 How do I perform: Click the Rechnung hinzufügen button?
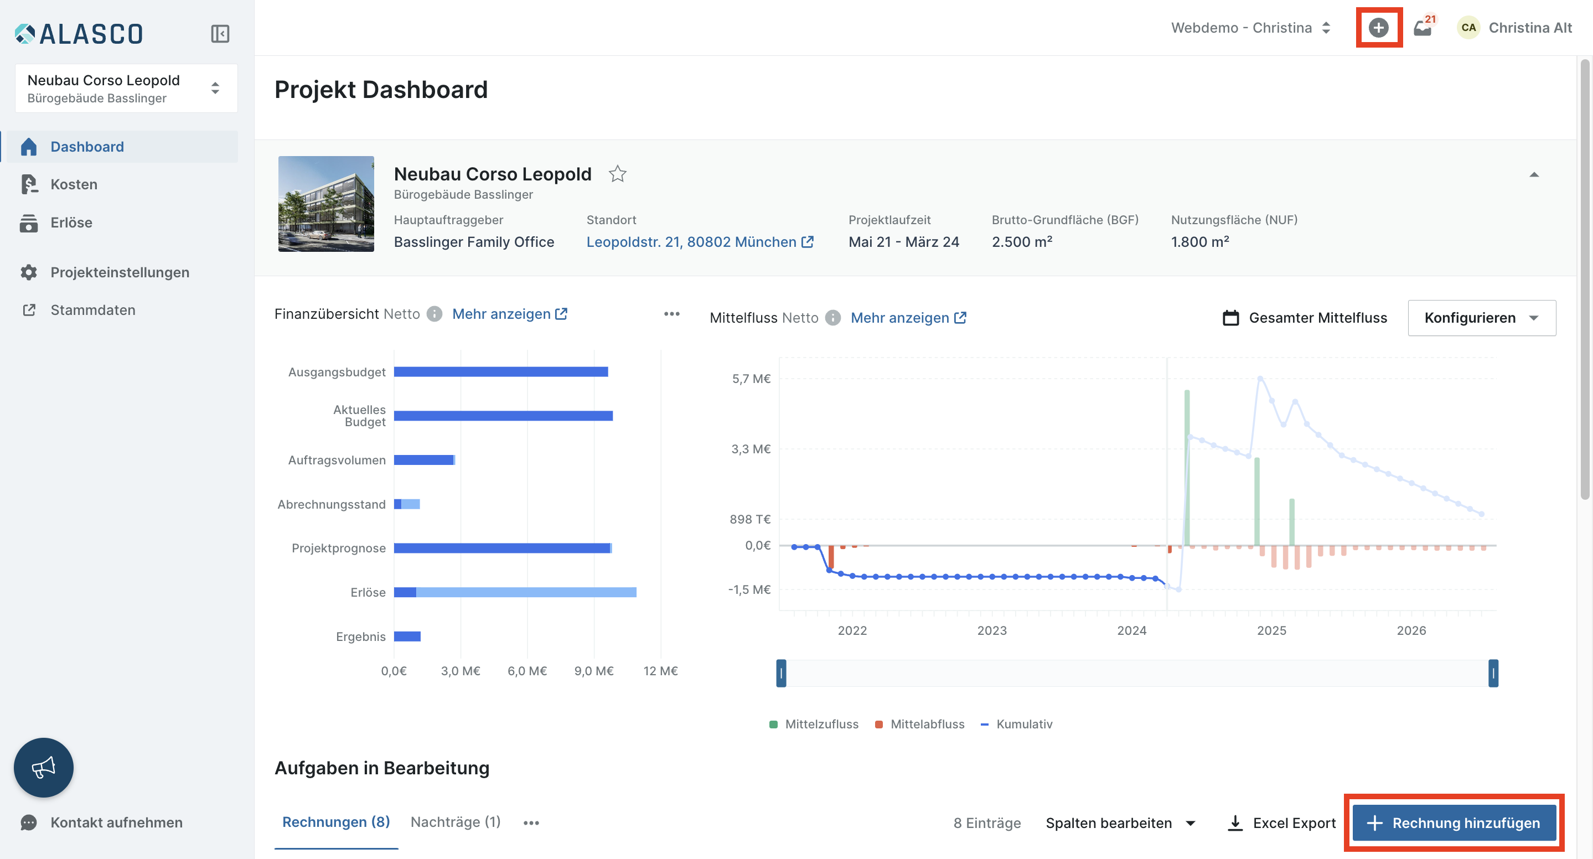[1454, 823]
